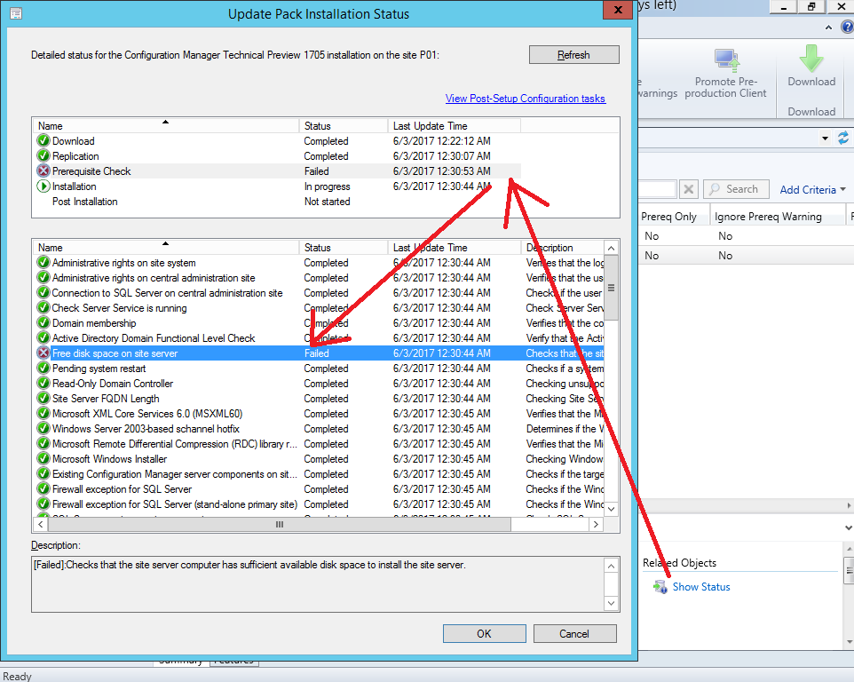
Task: Select Administrative rights on central administration site
Action: (318, 278)
